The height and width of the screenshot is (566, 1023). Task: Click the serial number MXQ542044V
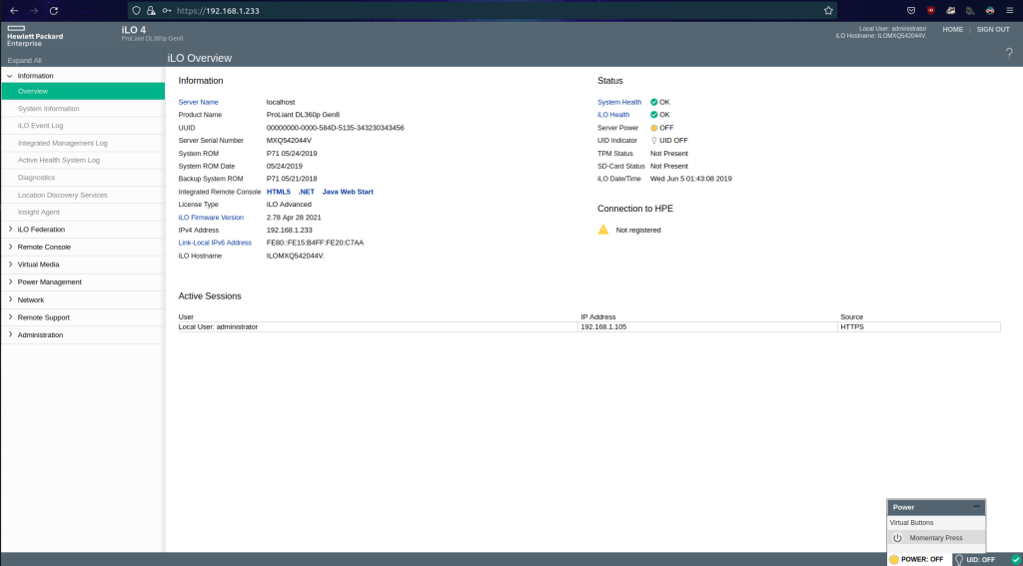click(x=289, y=140)
